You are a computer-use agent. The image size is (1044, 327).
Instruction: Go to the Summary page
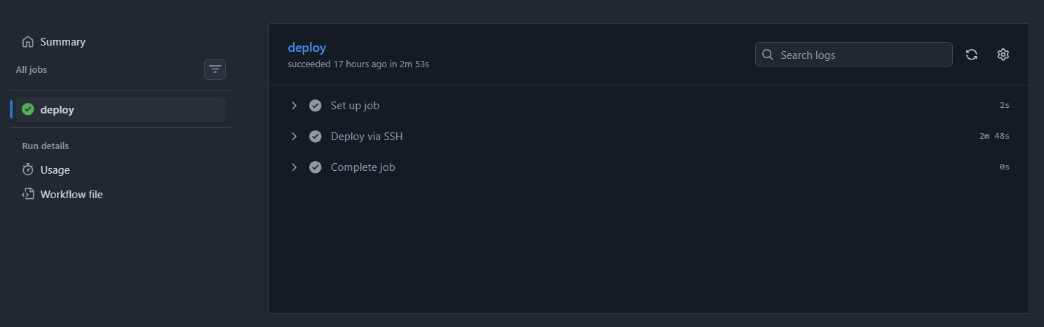tap(62, 42)
